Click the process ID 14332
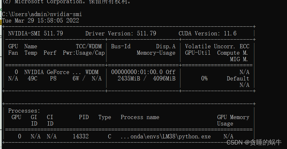Image resolution: width=287 pixels, height=149 pixels. point(80,136)
